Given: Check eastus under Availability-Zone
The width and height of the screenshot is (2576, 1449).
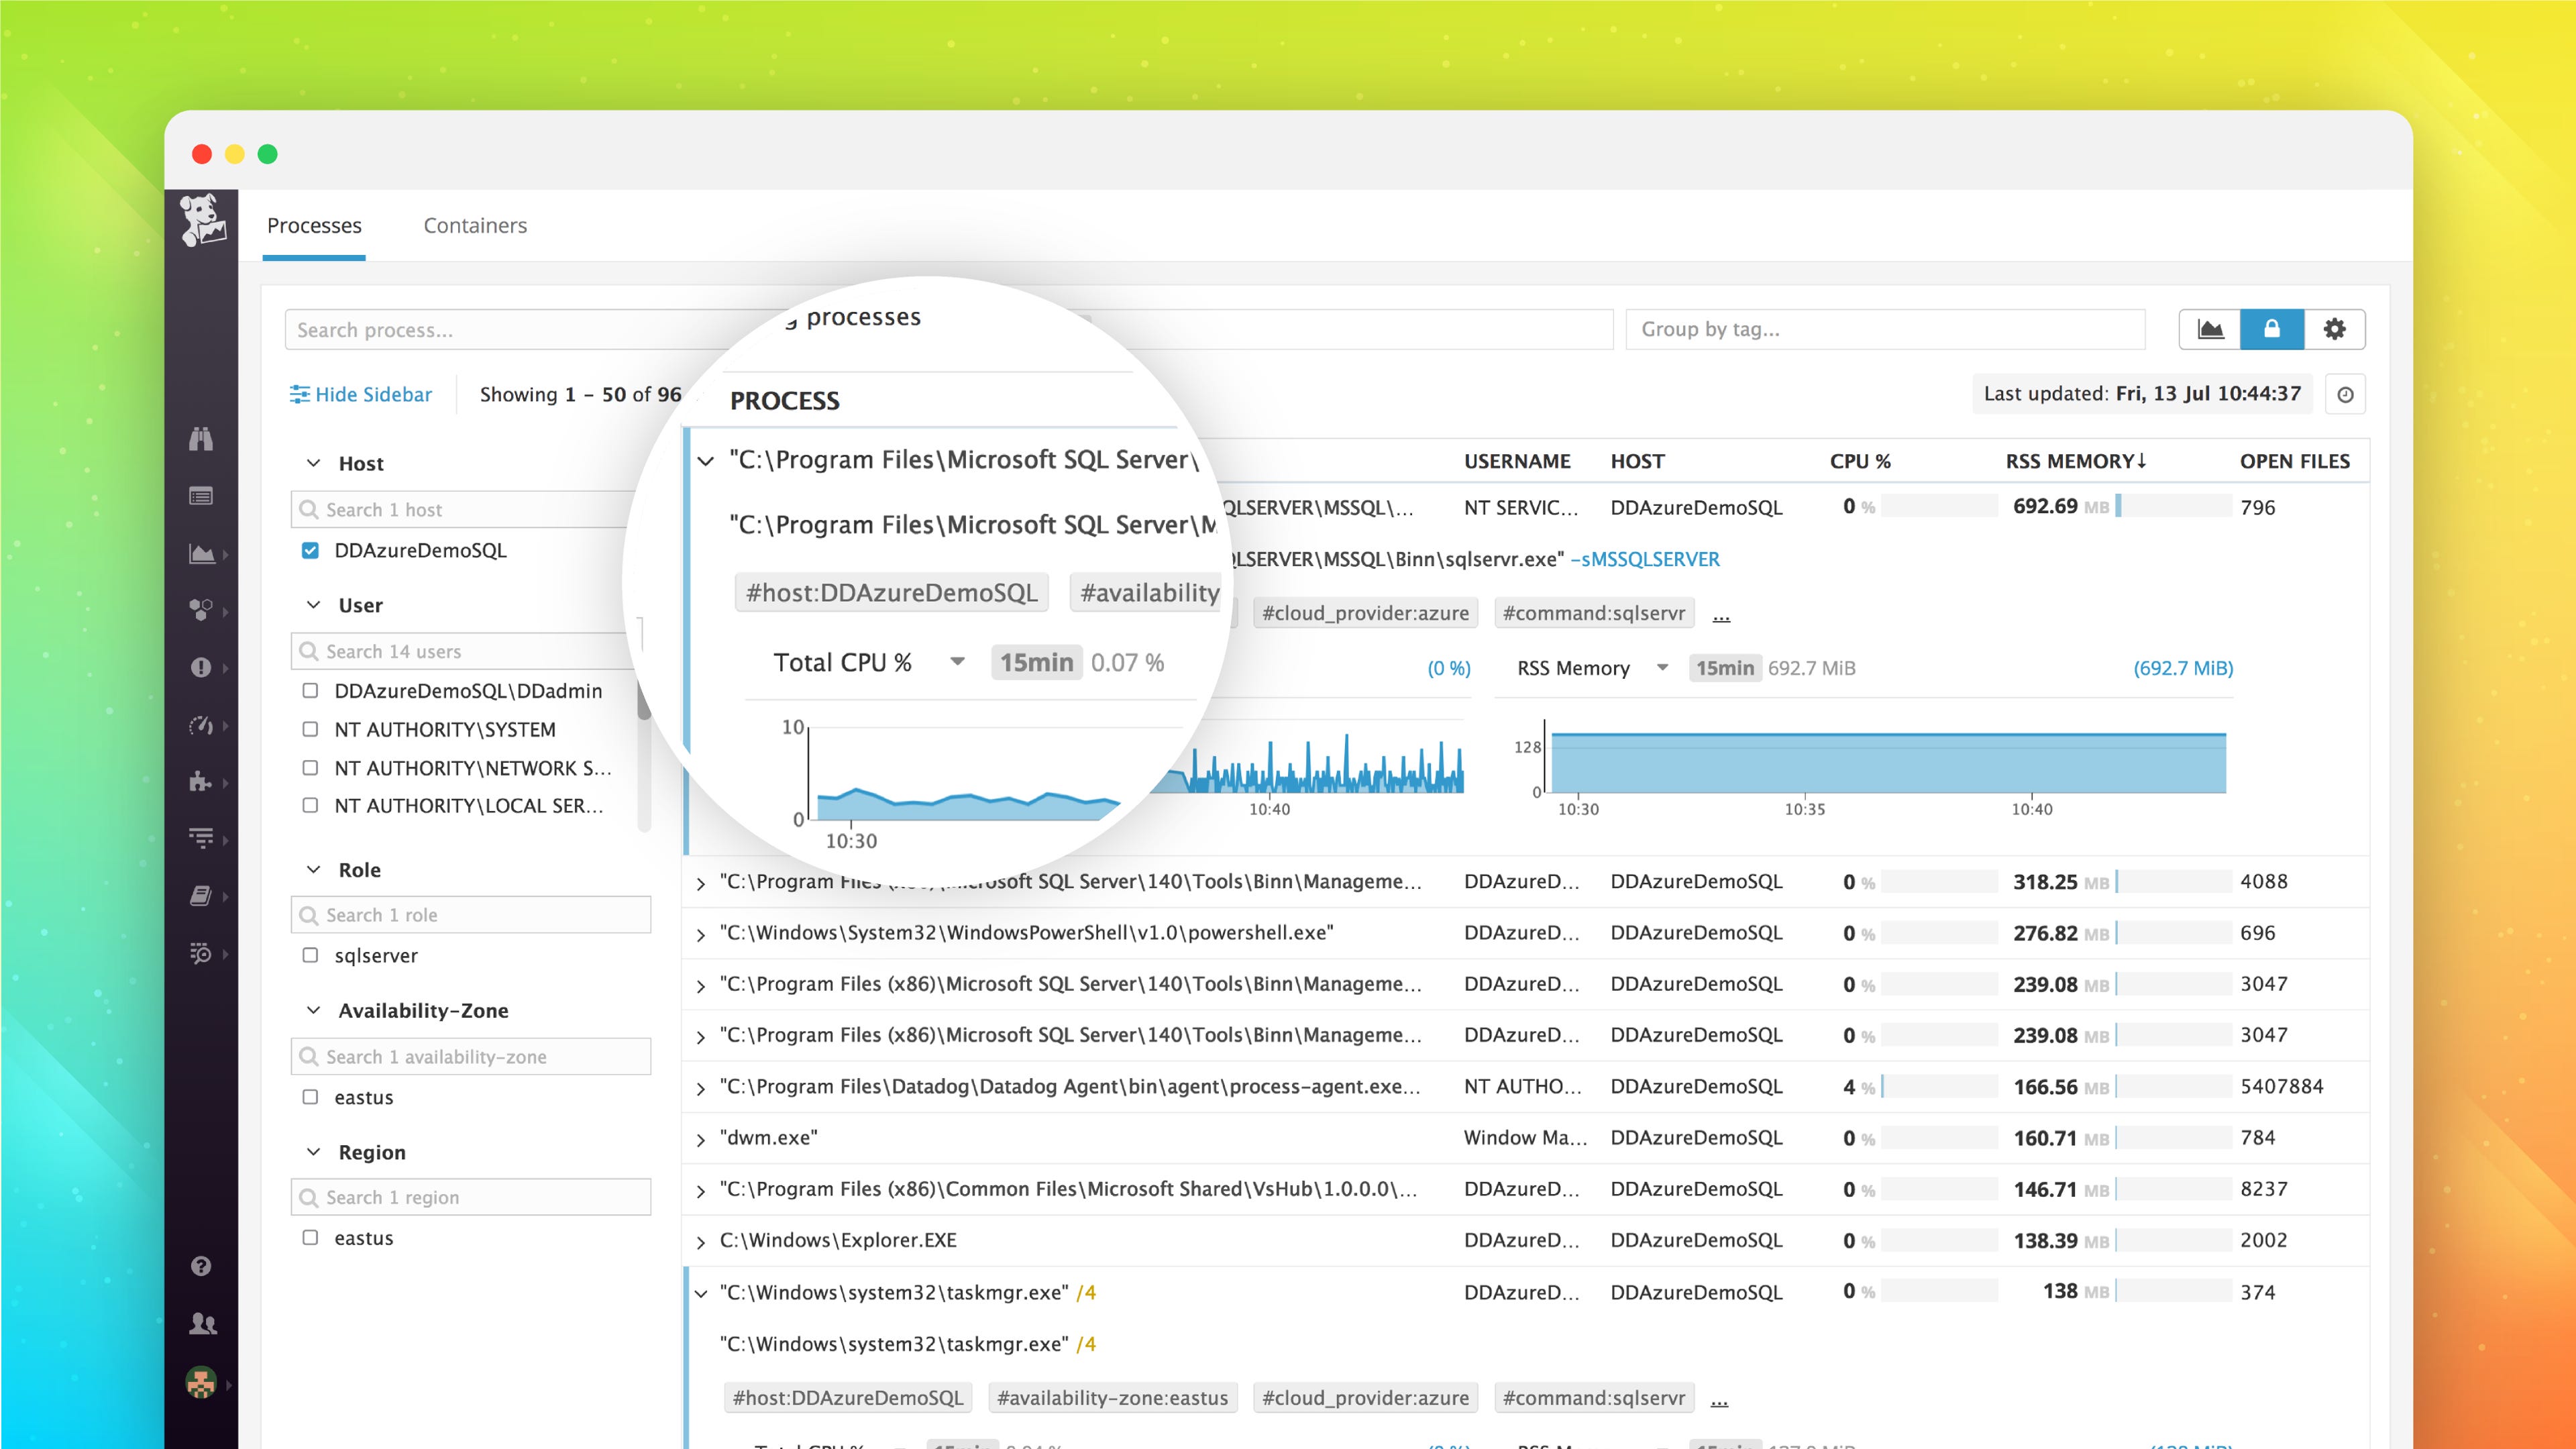Looking at the screenshot, I should pos(310,1097).
